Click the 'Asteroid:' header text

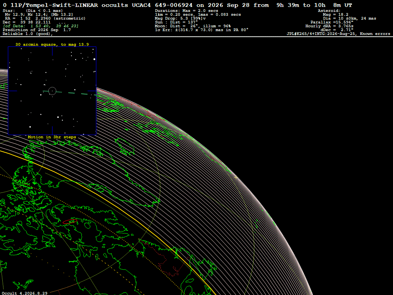click(x=329, y=10)
